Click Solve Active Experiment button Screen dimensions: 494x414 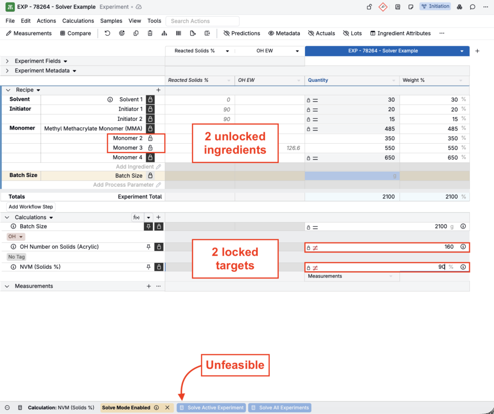point(211,407)
